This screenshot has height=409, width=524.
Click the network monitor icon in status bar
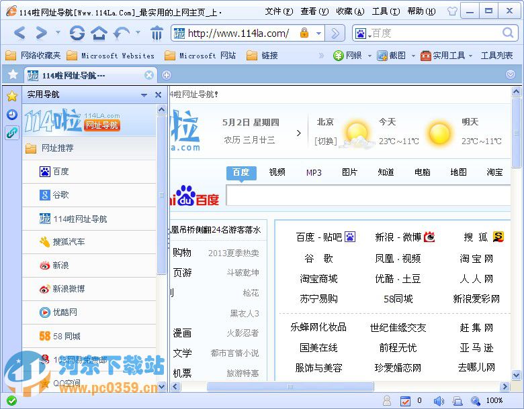tap(457, 401)
